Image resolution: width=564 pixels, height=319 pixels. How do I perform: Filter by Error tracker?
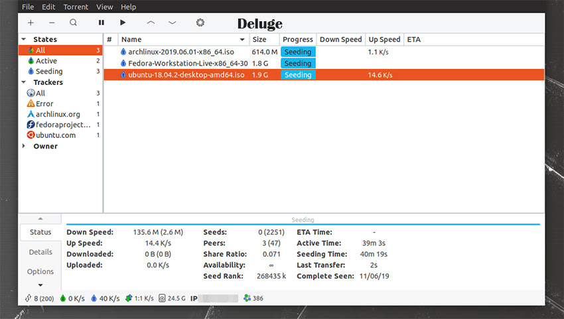pos(60,103)
